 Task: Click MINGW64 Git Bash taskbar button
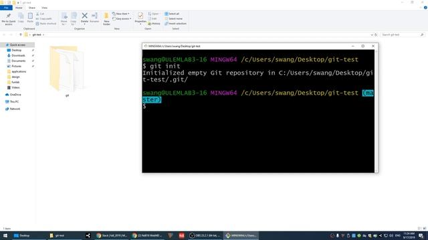(241, 235)
